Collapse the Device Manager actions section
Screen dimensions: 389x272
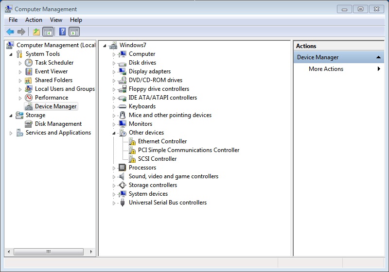379,57
